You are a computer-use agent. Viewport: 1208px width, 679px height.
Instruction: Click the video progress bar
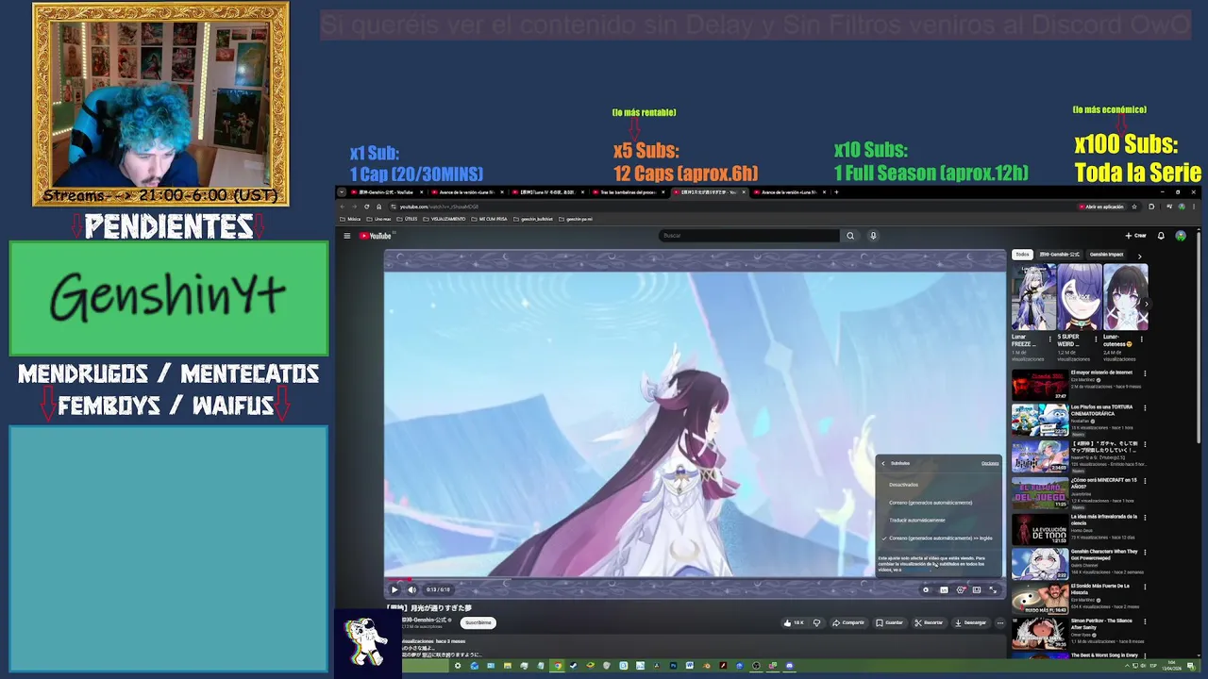pyautogui.click(x=695, y=579)
